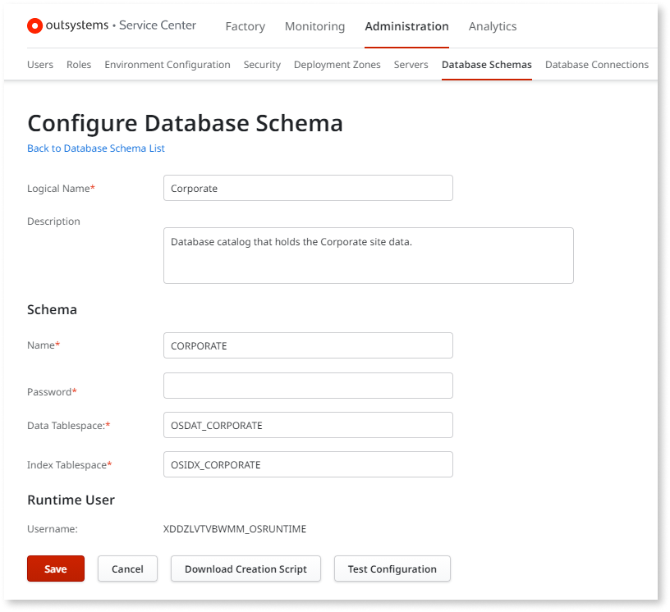This screenshot has height=612, width=670.
Task: Select the Administration tab
Action: click(406, 26)
